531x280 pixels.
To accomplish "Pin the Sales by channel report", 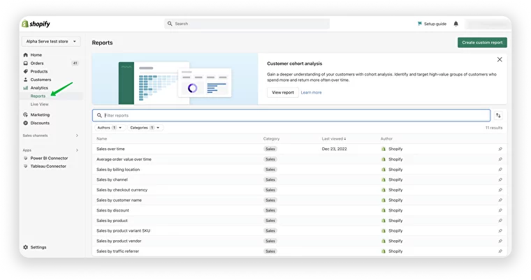I will 500,179.
